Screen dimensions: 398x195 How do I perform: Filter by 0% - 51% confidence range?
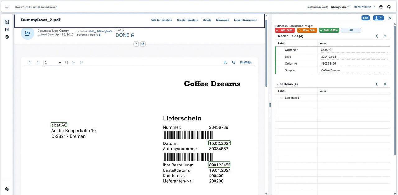tap(285, 30)
